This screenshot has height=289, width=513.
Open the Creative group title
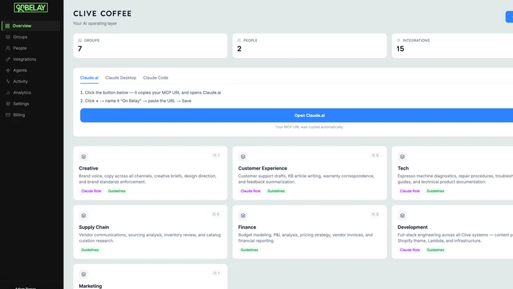pyautogui.click(x=88, y=168)
